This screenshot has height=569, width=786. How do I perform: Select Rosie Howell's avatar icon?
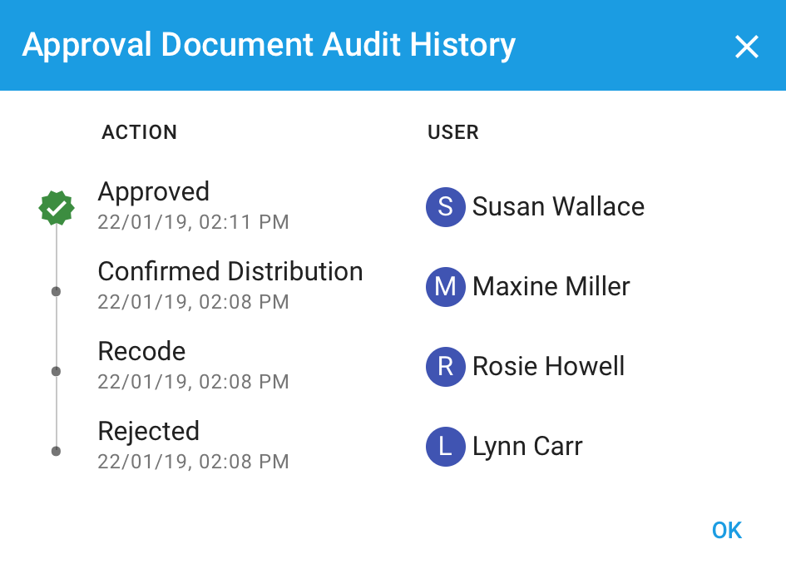tap(446, 367)
